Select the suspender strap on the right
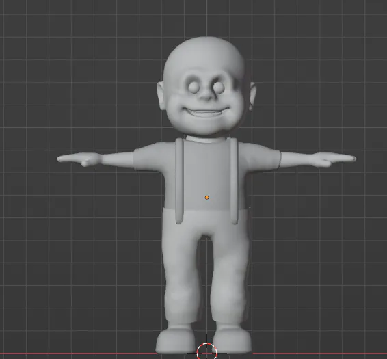The height and width of the screenshot is (359, 387). [x=234, y=181]
